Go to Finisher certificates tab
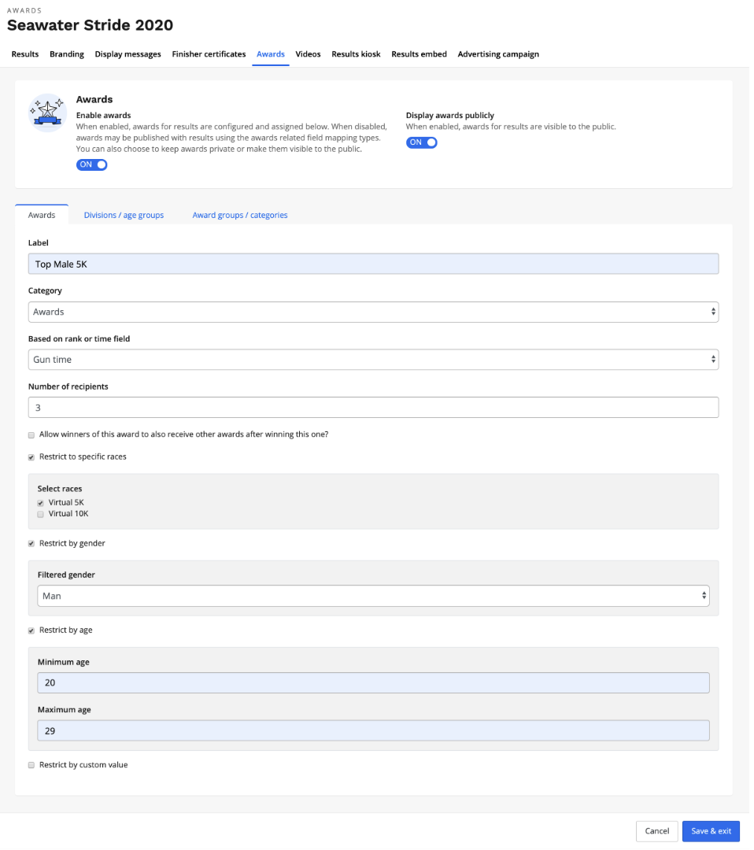 coord(209,54)
